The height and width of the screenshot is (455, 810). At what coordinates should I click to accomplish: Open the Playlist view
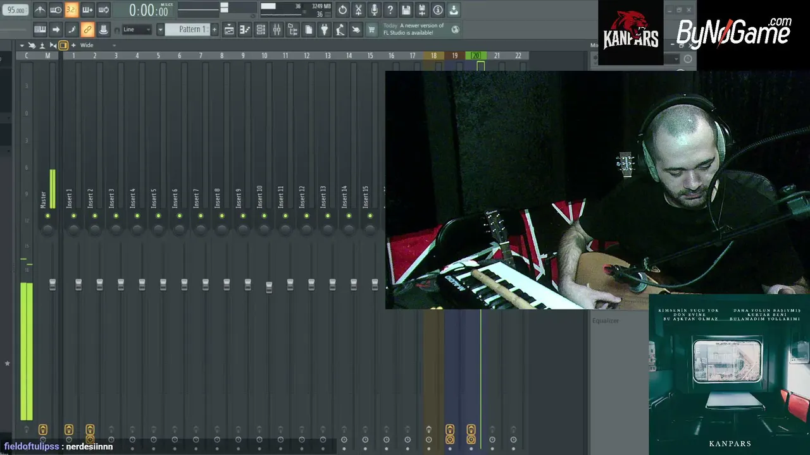pos(229,30)
